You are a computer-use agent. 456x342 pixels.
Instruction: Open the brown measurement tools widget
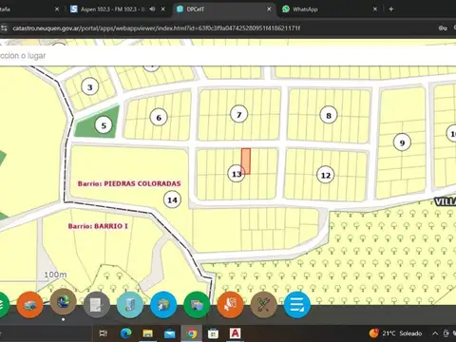click(x=263, y=305)
